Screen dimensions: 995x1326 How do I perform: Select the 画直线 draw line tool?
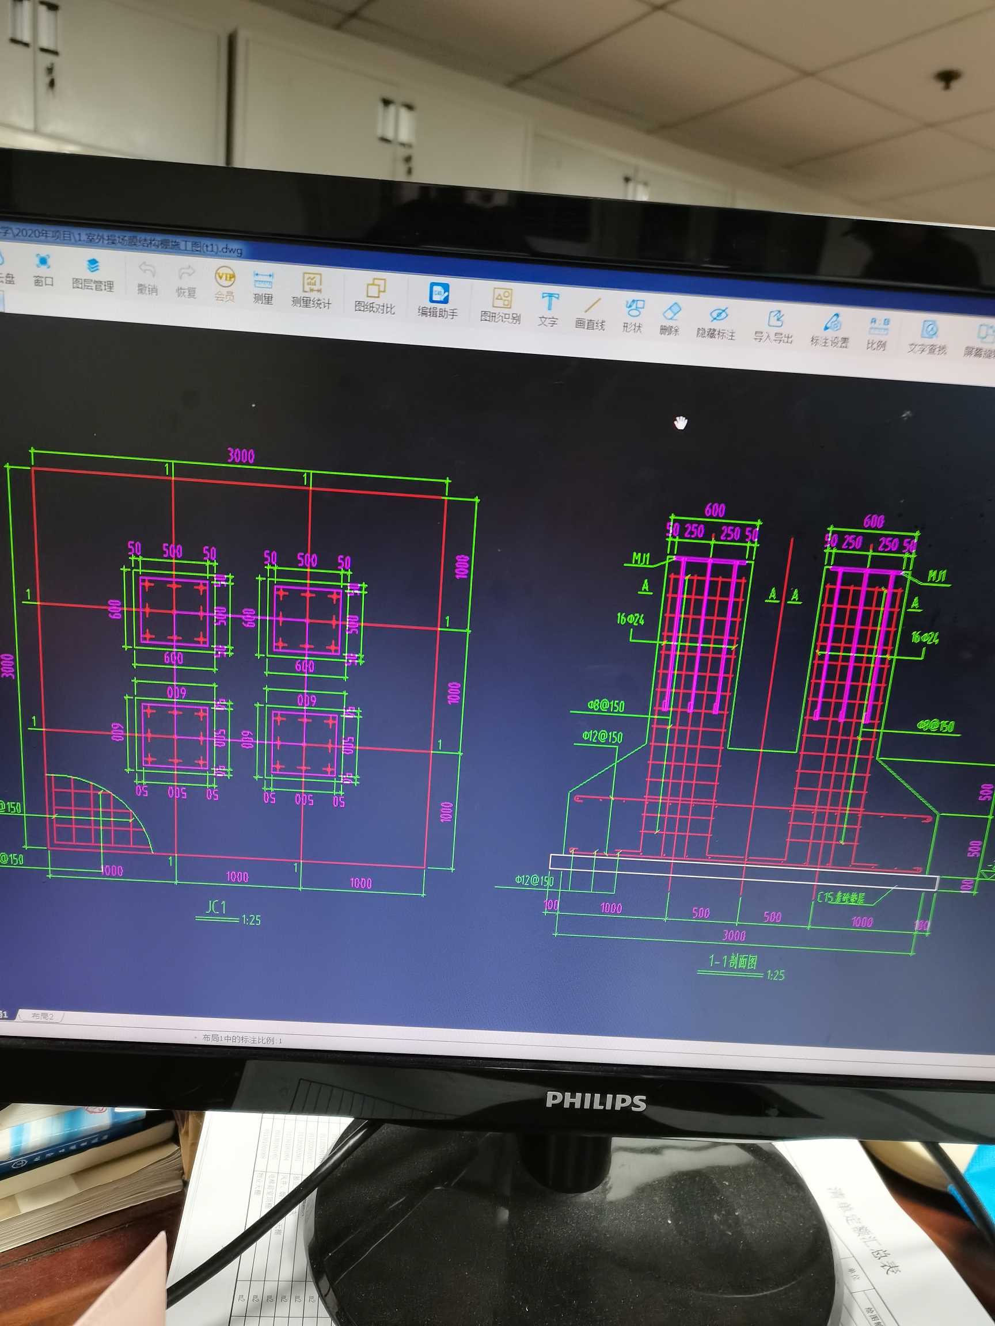tap(590, 314)
